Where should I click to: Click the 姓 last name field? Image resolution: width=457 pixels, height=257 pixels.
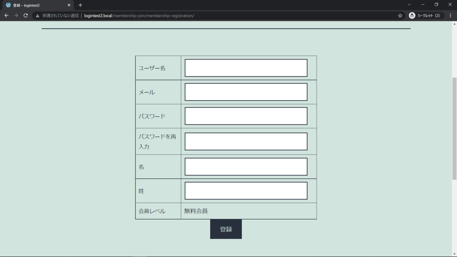246,190
